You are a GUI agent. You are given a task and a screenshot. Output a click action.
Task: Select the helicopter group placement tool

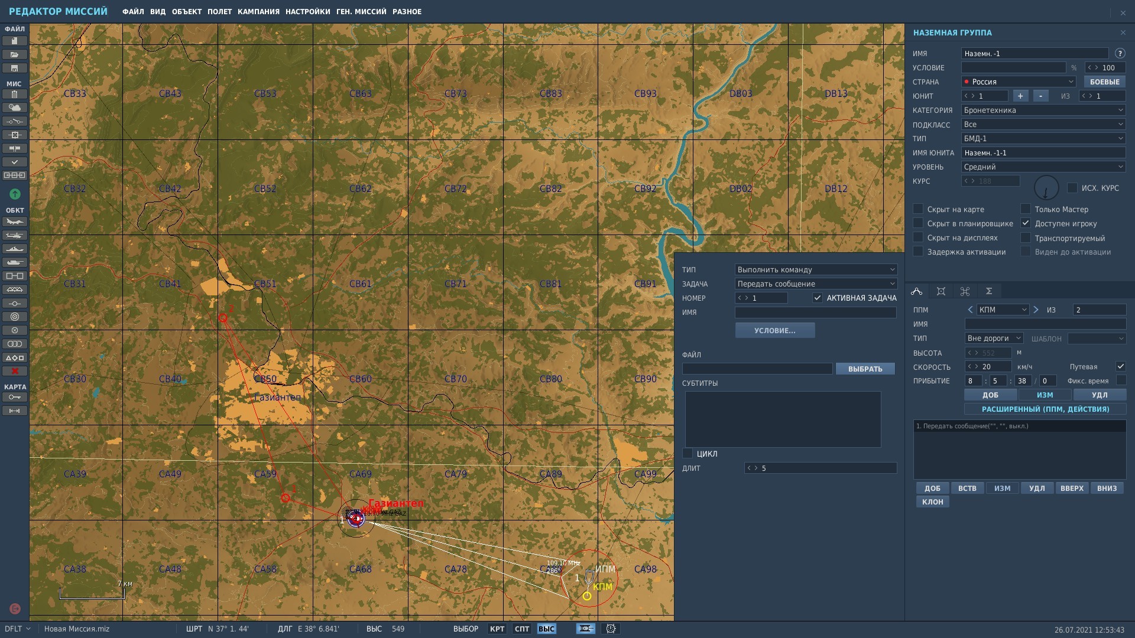(15, 236)
